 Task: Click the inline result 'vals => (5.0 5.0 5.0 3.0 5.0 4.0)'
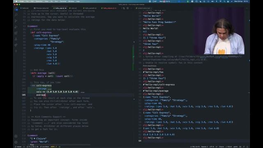57,92
